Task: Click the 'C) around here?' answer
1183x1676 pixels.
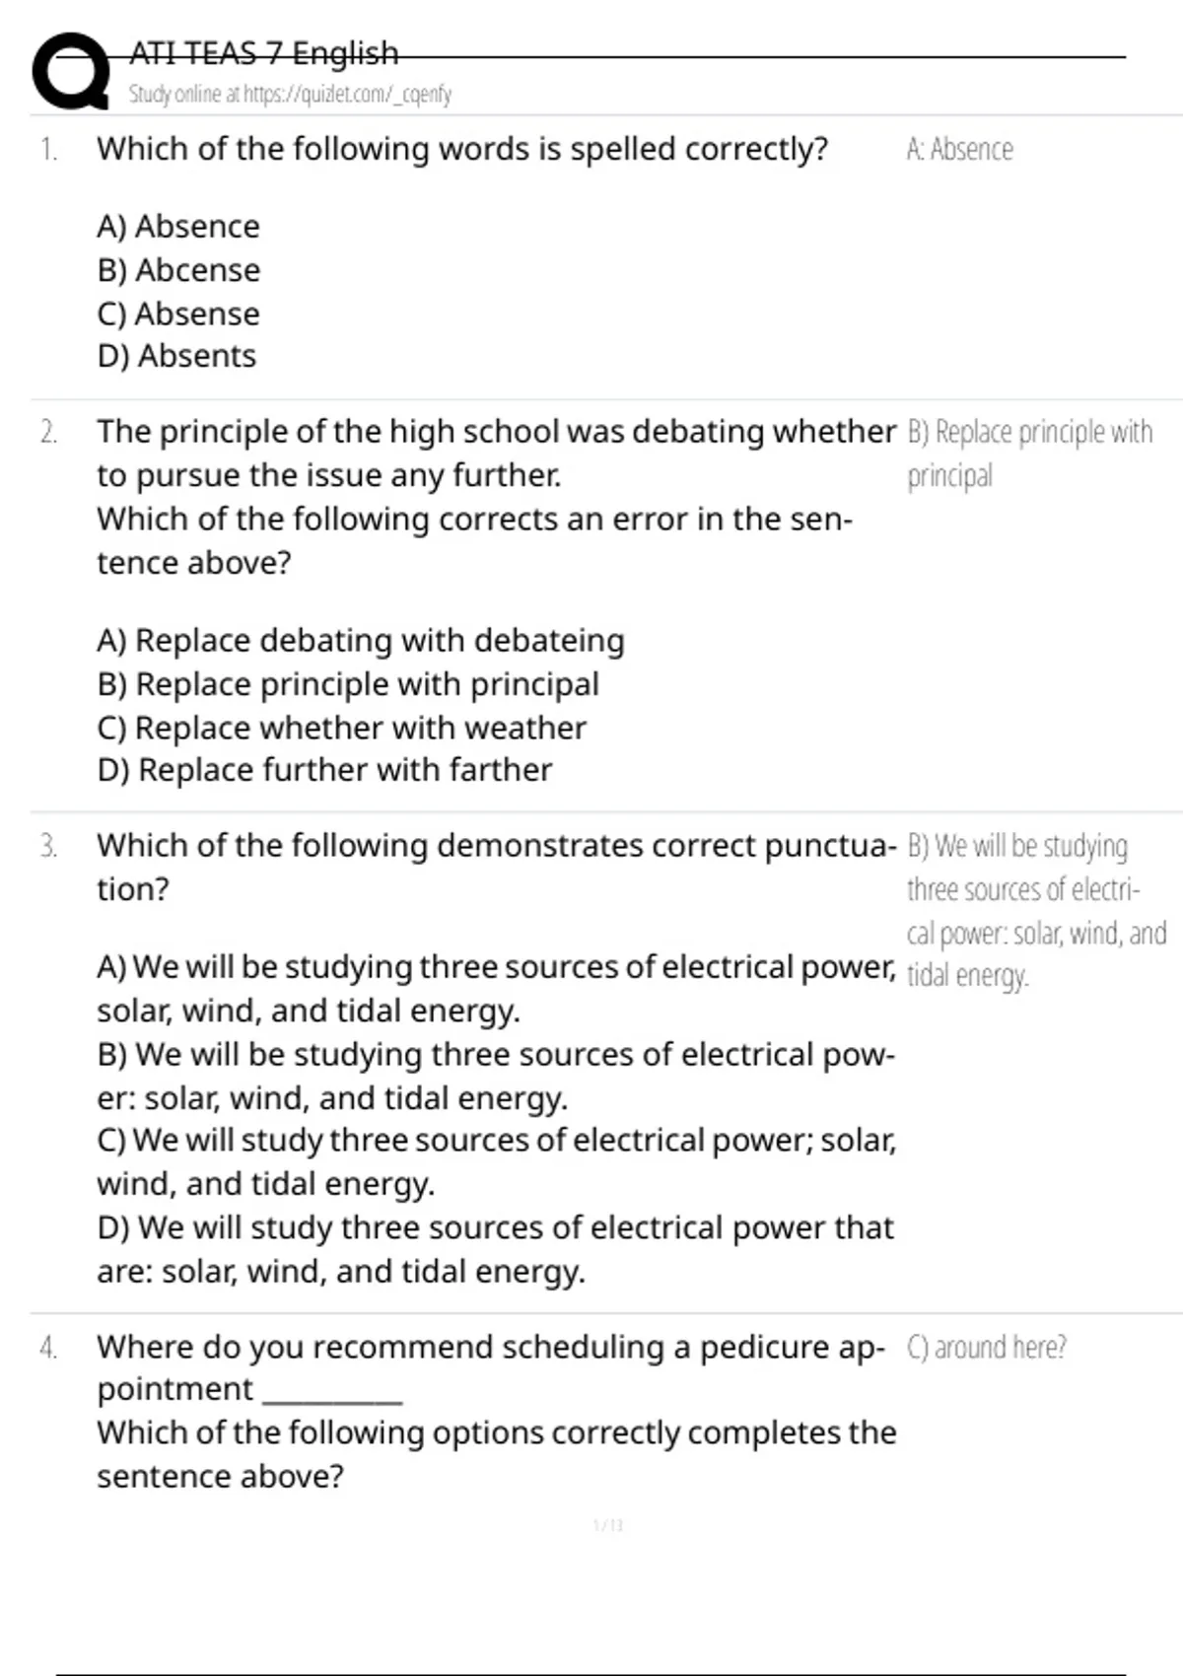Action: 986,1348
